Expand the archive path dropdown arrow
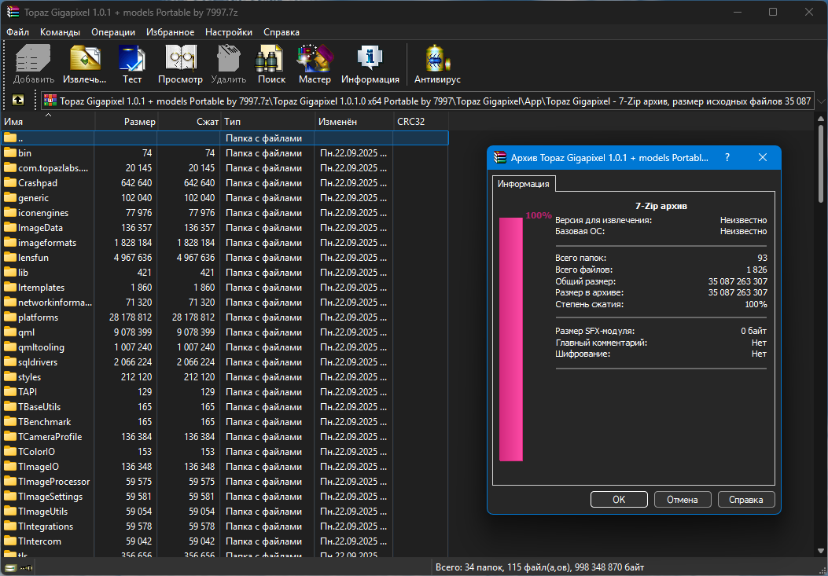Screen dimensions: 828x576 820,101
